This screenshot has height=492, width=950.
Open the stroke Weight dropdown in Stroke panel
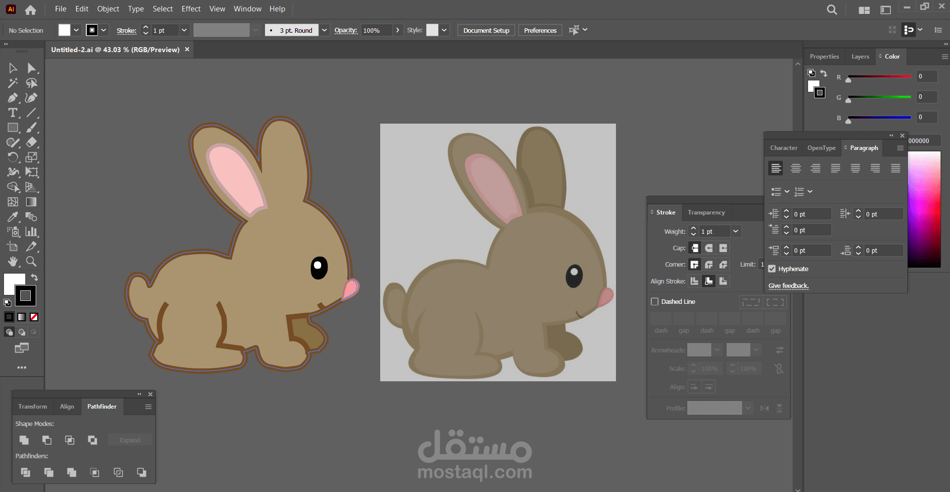click(x=736, y=231)
